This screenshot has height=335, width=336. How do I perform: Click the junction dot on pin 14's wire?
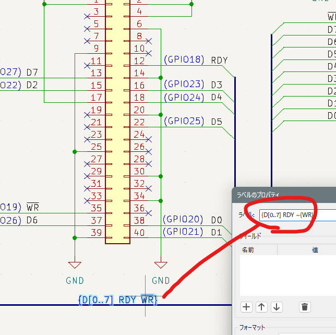pos(161,78)
